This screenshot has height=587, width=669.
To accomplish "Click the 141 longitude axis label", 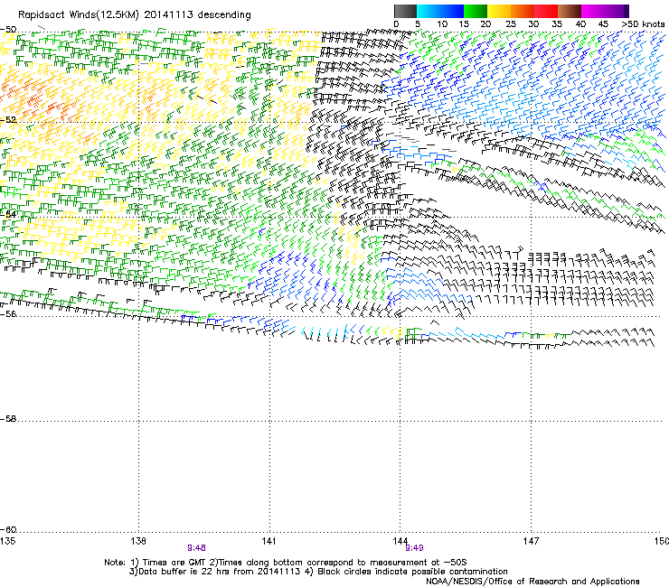I will tap(269, 541).
